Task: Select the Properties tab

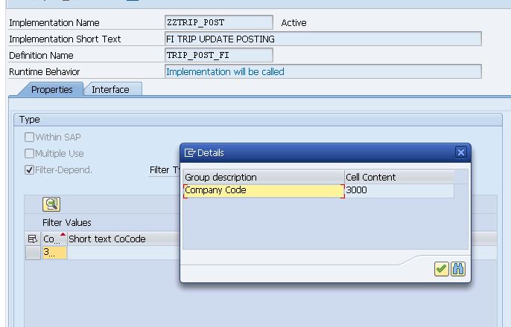Action: [x=51, y=89]
